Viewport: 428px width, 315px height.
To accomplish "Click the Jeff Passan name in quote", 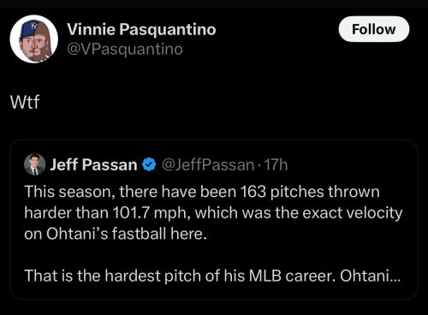I will (93, 165).
